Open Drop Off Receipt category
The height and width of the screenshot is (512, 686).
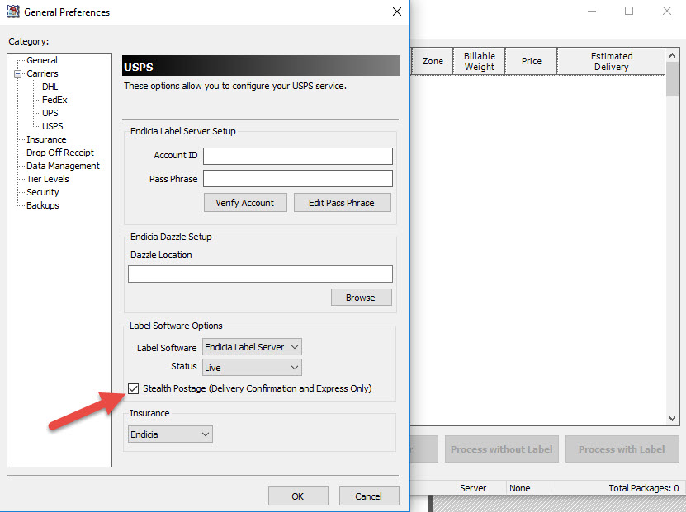point(60,153)
